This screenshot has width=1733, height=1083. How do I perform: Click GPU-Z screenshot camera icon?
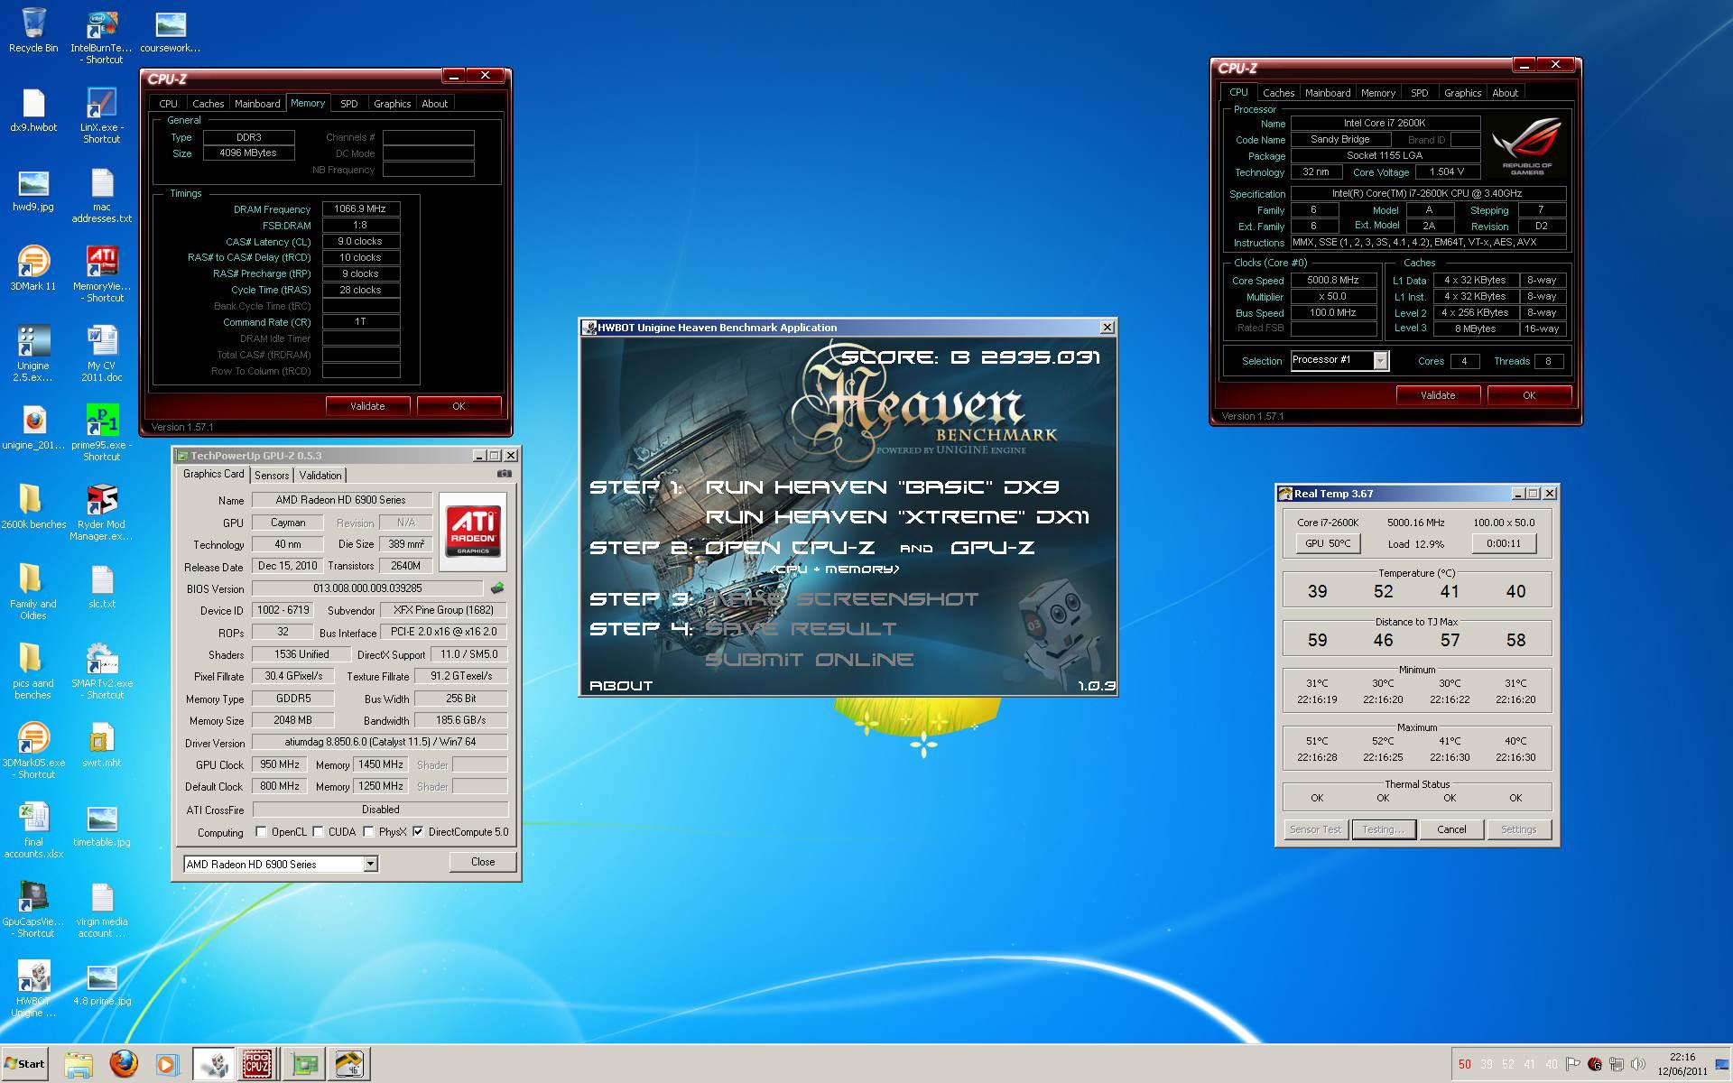(504, 474)
